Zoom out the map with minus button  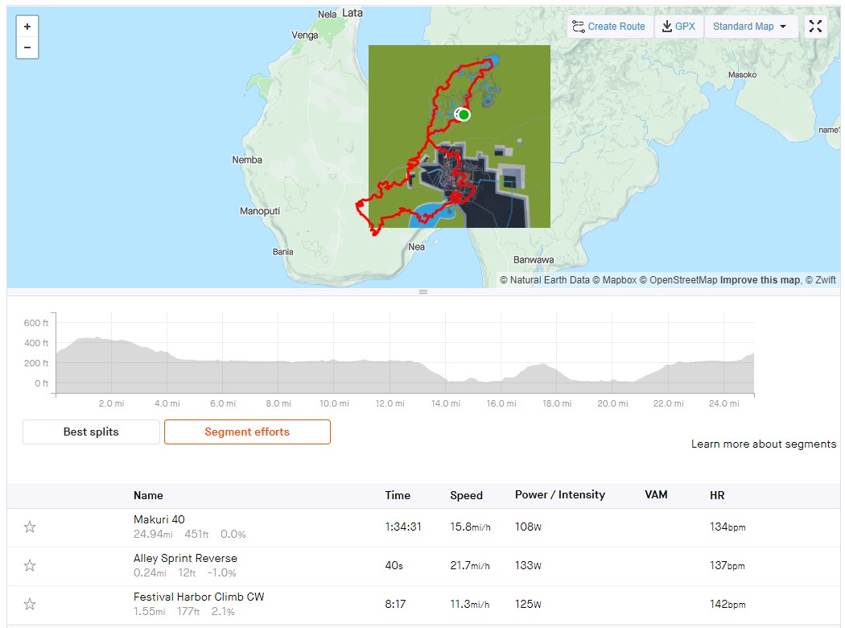[x=27, y=48]
